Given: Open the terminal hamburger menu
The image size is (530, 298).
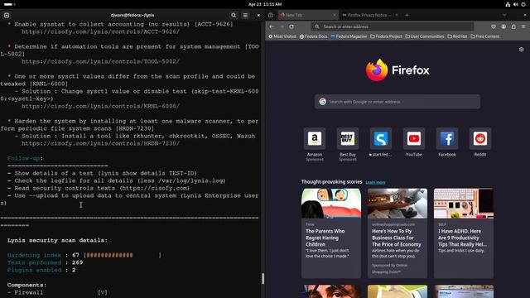Looking at the screenshot, I should pos(245,15).
